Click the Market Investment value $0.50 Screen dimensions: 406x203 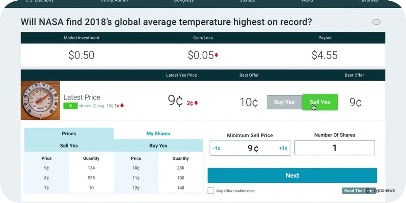81,55
